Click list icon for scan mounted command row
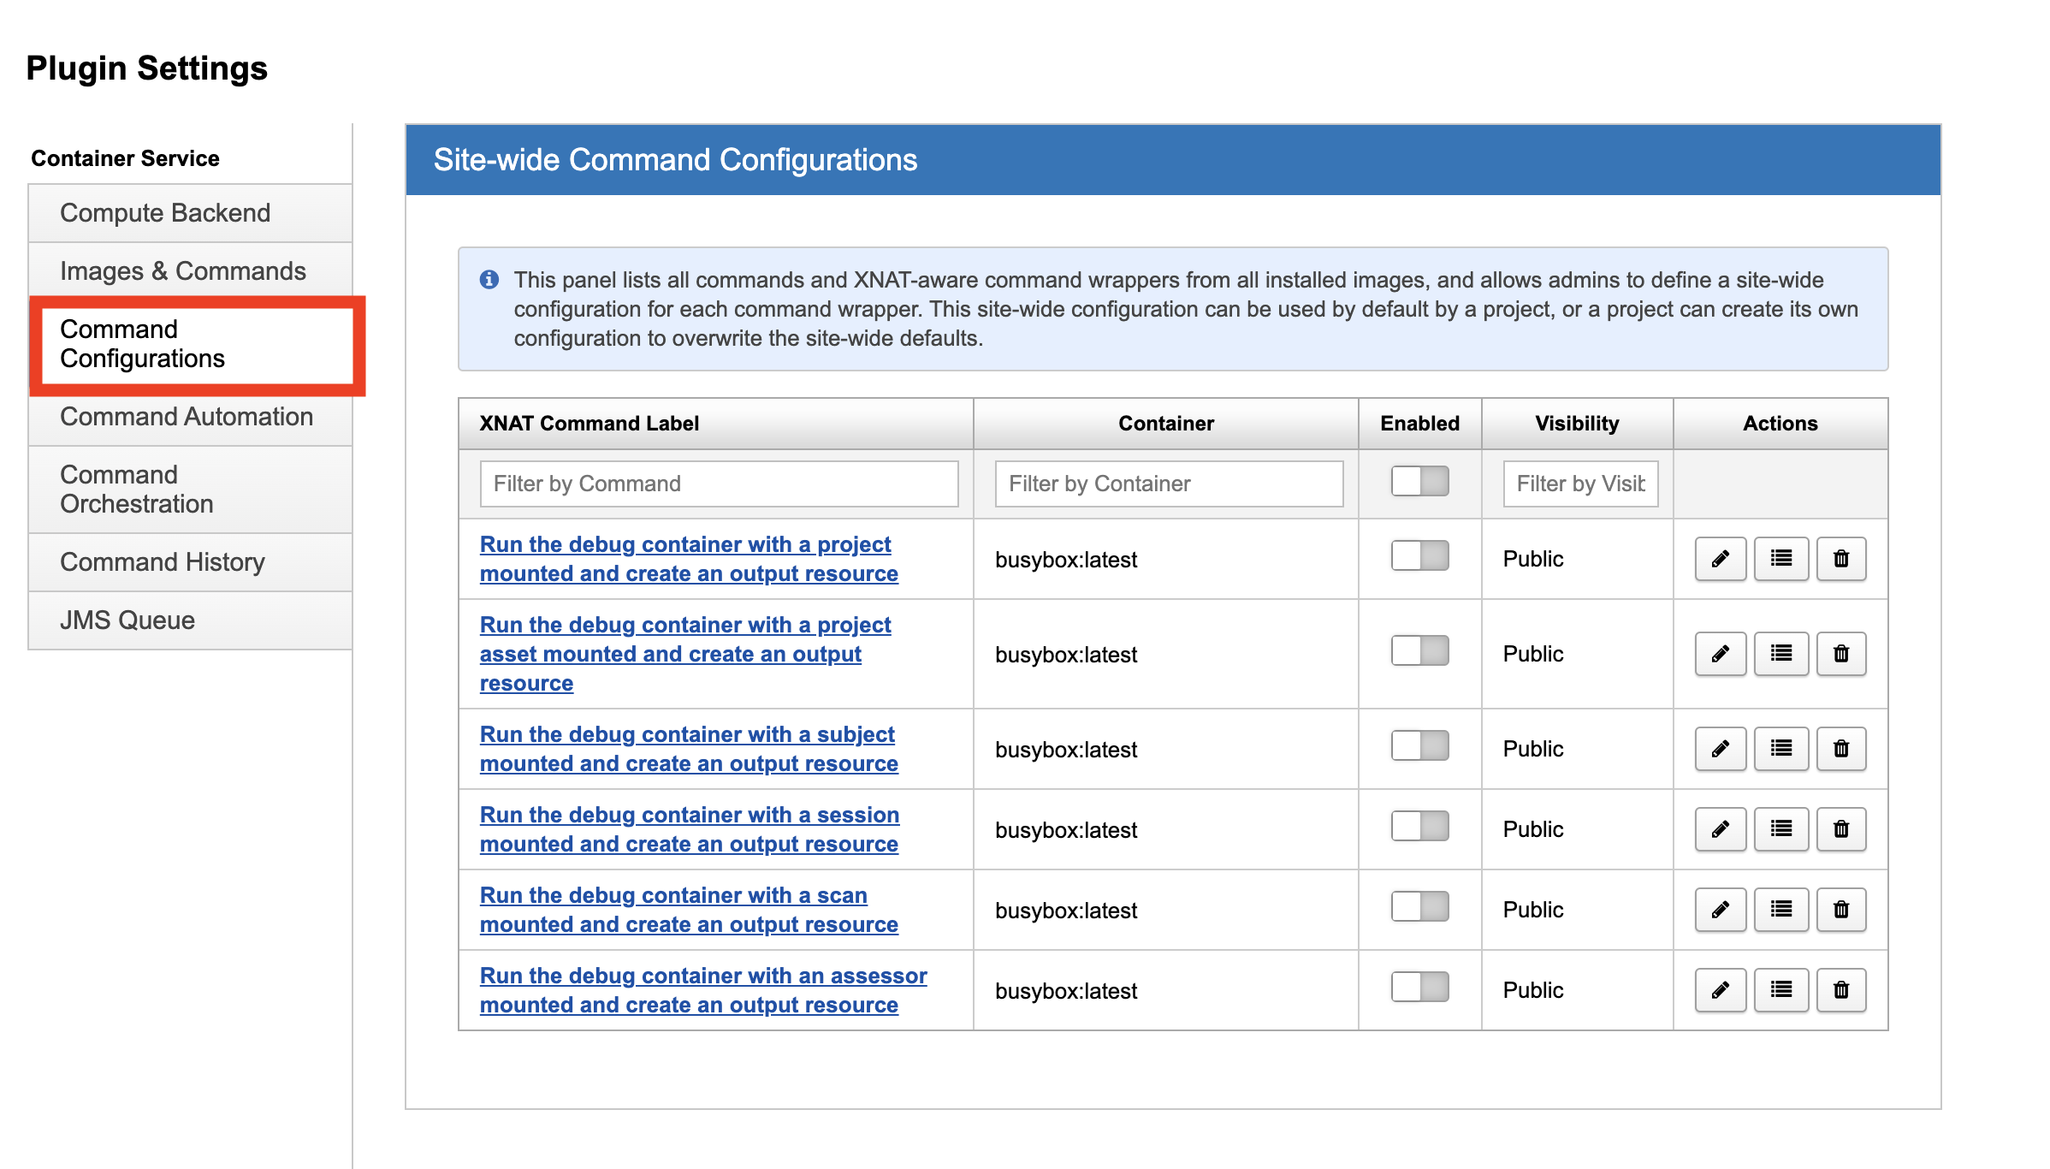This screenshot has width=2050, height=1169. click(x=1780, y=910)
